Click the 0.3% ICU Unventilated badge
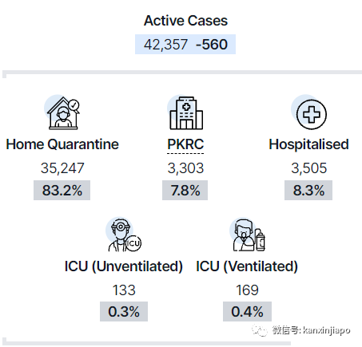 coord(124,311)
